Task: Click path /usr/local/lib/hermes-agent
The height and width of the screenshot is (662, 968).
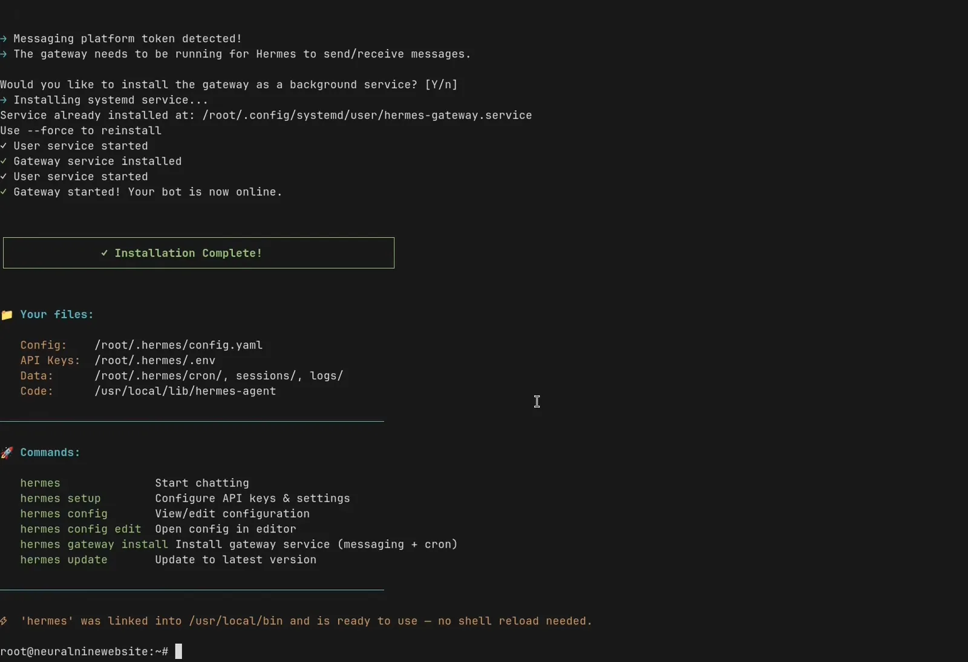Action: coord(185,391)
